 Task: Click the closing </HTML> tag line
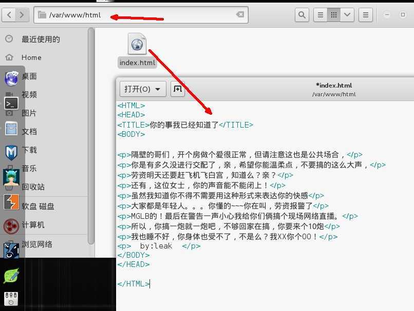(x=134, y=284)
